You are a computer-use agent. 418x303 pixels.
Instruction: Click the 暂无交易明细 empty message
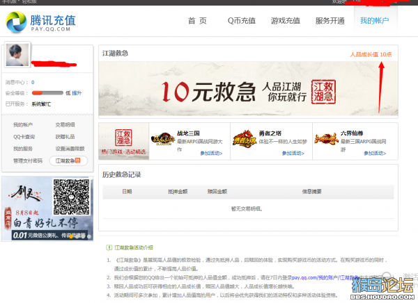[x=247, y=208]
